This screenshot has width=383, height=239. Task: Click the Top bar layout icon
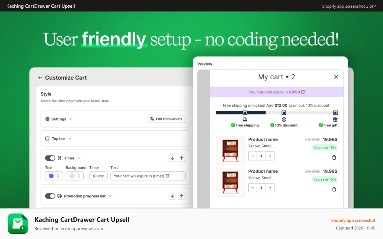47,139
